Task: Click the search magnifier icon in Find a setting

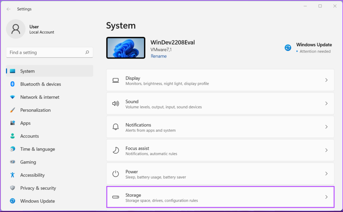Action: point(87,52)
